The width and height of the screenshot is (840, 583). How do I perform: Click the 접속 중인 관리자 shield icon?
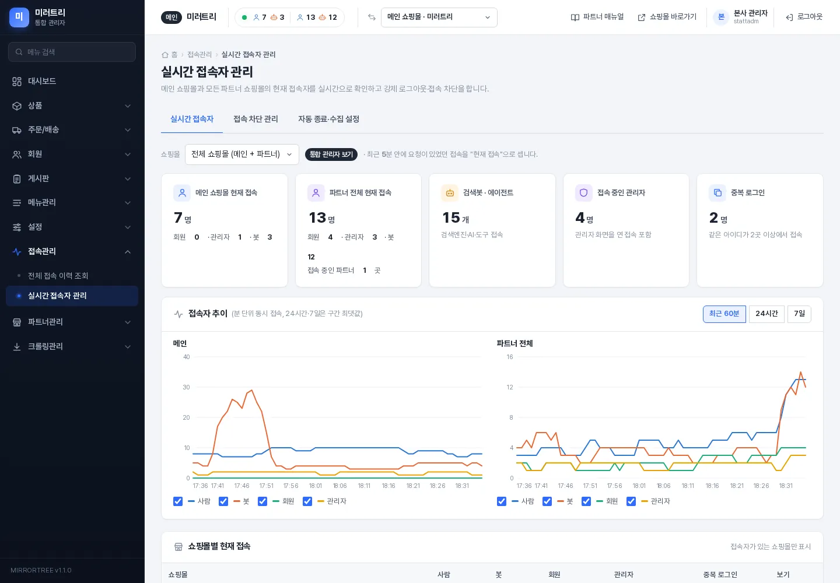(584, 193)
